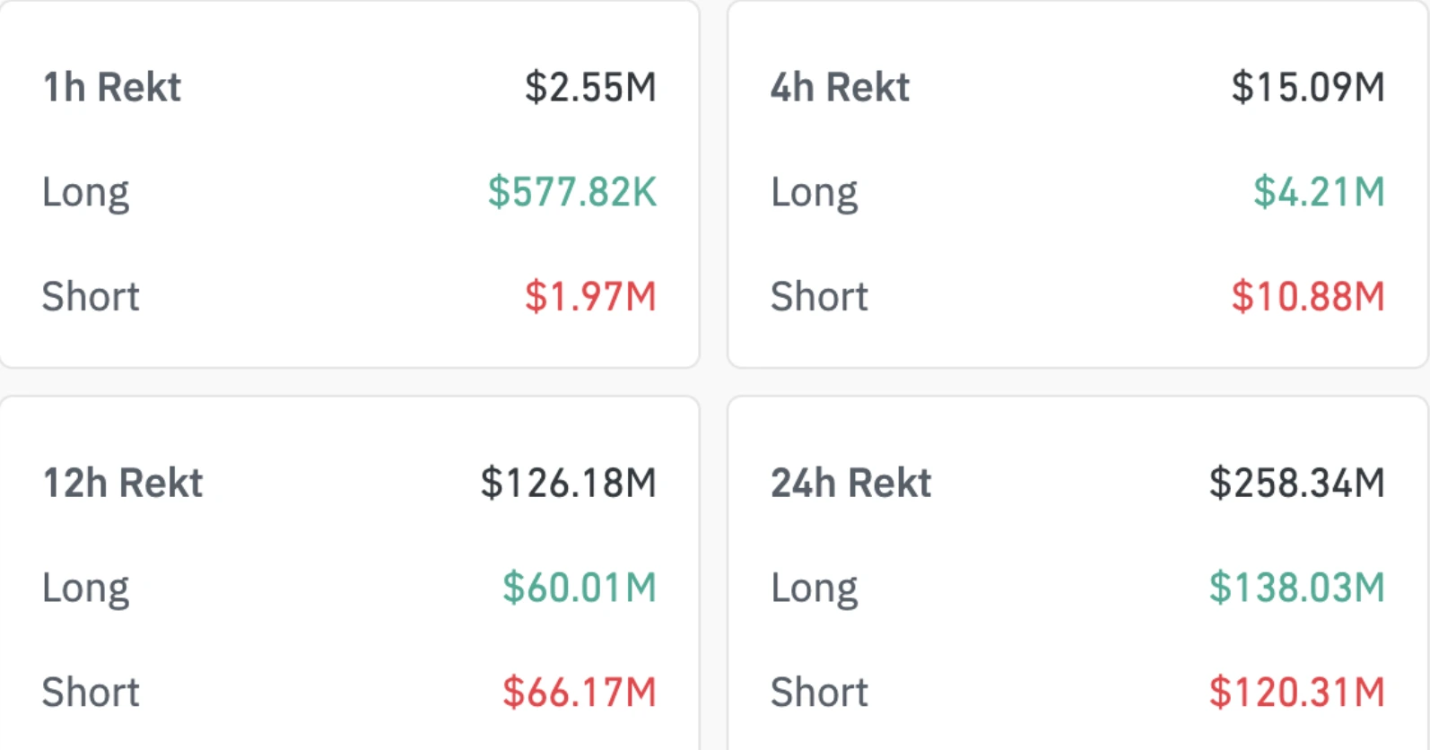Click the 4h long value $4.21M
This screenshot has width=1430, height=750.
coord(1319,192)
